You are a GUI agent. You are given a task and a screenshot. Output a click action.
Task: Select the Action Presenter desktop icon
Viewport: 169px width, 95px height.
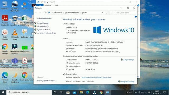click(x=5, y=35)
